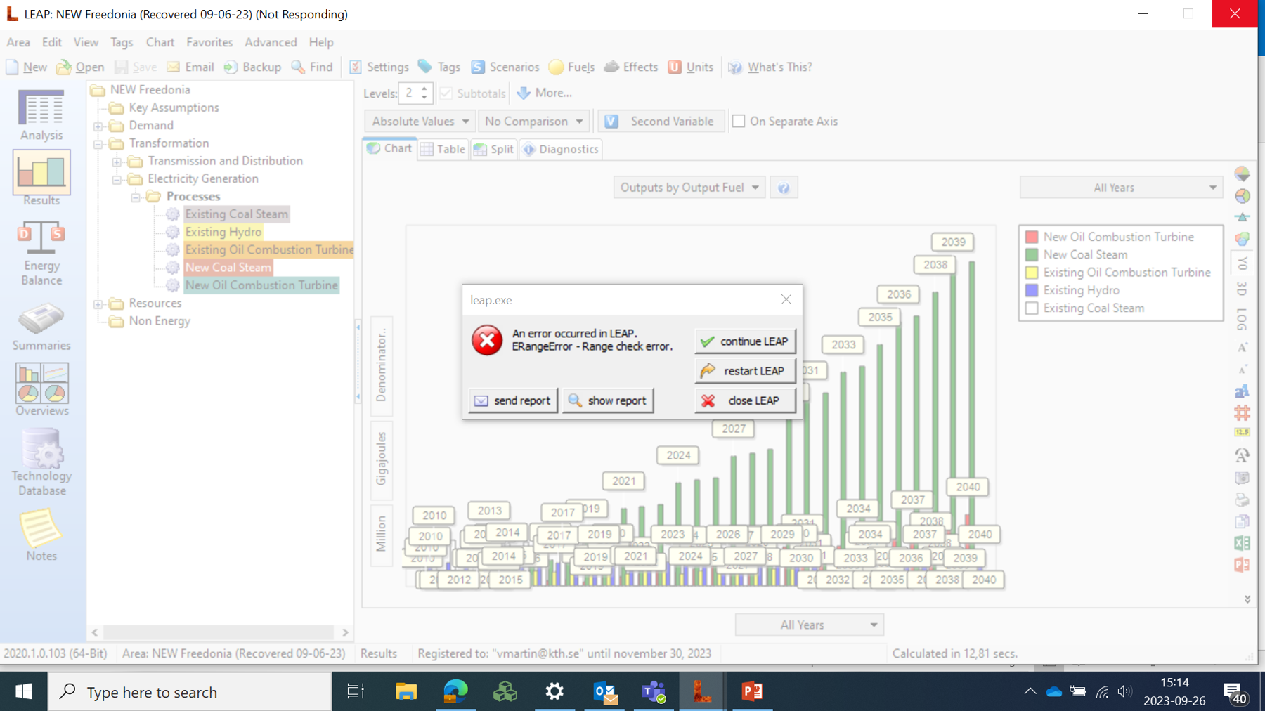This screenshot has width=1265, height=711.
Task: Open the Chart menu
Action: coord(160,42)
